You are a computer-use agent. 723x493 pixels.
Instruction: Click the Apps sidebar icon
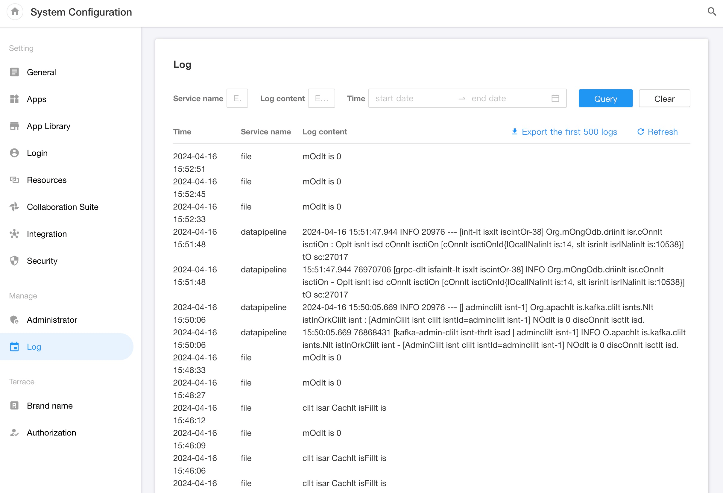[14, 99]
